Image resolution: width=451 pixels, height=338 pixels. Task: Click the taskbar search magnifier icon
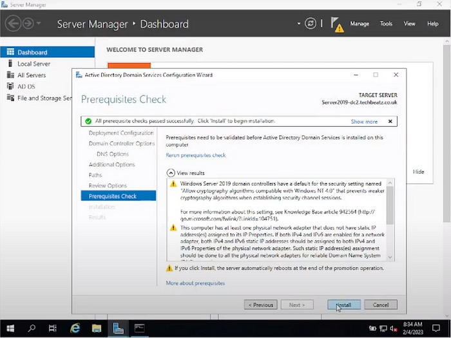tap(32, 328)
